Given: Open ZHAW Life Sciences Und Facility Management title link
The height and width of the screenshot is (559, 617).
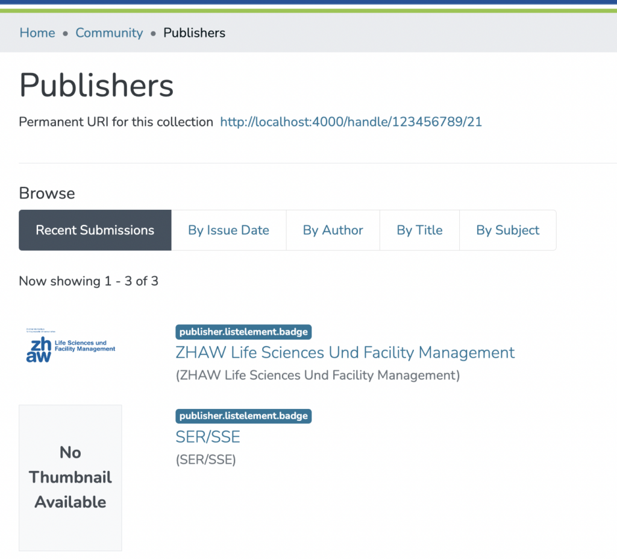Looking at the screenshot, I should (x=345, y=353).
